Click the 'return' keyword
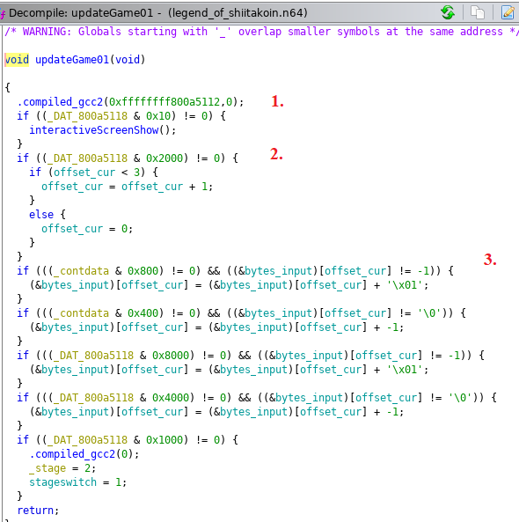Image resolution: width=519 pixels, height=522 pixels. (x=35, y=511)
